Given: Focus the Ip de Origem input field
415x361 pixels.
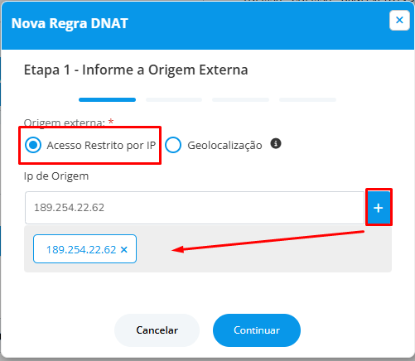Looking at the screenshot, I should pos(195,208).
